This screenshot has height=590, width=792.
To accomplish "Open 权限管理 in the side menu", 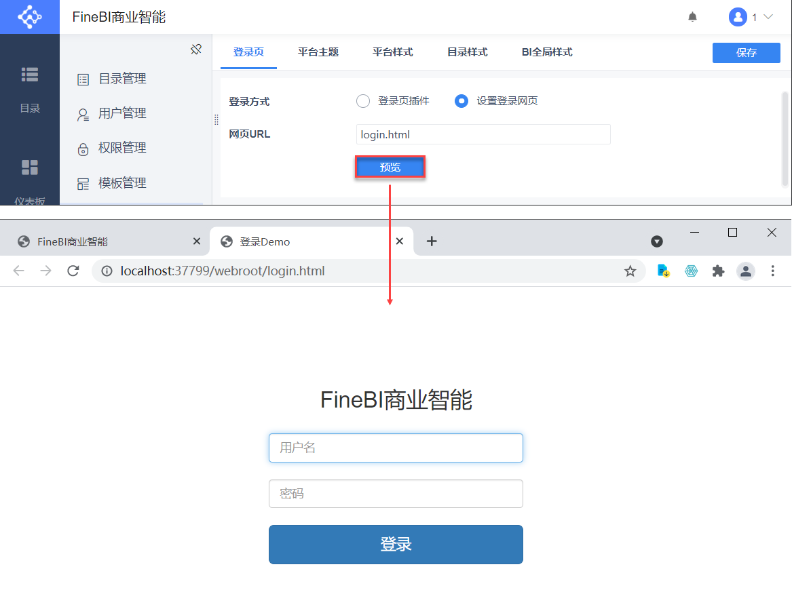I will tap(121, 148).
